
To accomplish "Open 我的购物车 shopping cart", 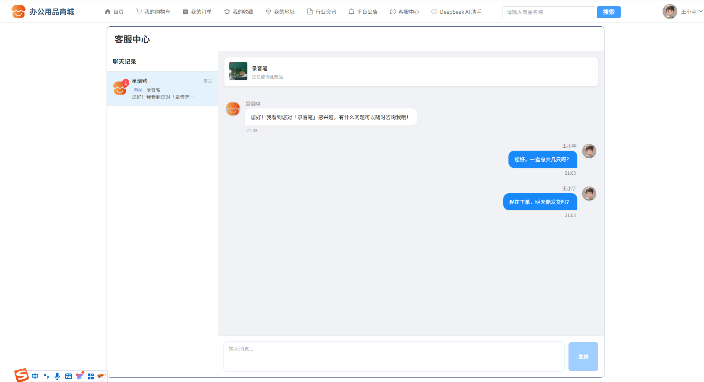I will coord(153,12).
